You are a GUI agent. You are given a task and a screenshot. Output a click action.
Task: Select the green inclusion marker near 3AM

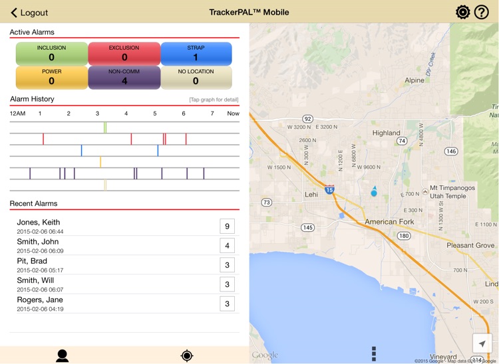(x=105, y=128)
